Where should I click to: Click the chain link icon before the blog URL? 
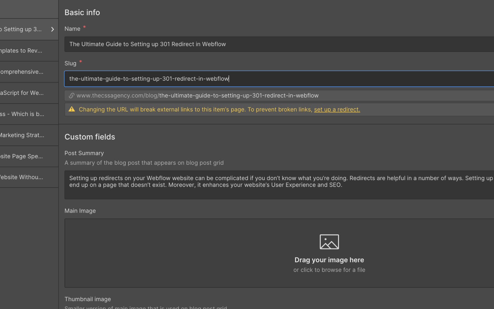point(71,95)
